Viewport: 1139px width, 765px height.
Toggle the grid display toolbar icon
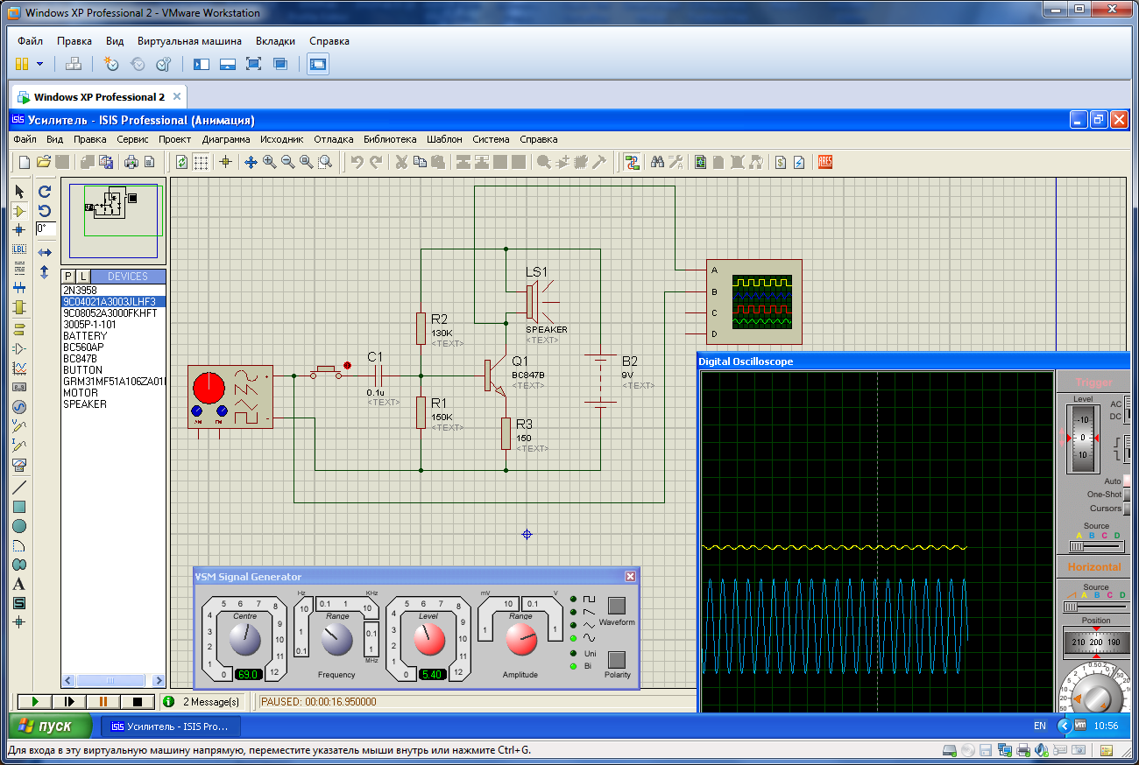pos(201,162)
